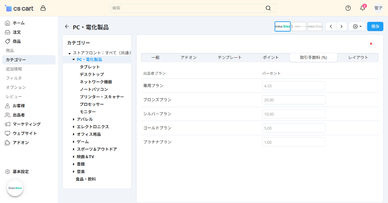Select the 取引手数料 (%) tab
This screenshot has width=388, height=203.
(x=313, y=58)
